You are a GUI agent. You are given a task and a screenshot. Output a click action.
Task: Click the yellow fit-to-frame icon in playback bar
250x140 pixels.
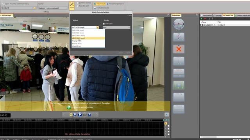(71, 114)
